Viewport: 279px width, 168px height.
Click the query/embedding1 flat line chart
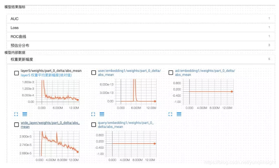(131, 144)
